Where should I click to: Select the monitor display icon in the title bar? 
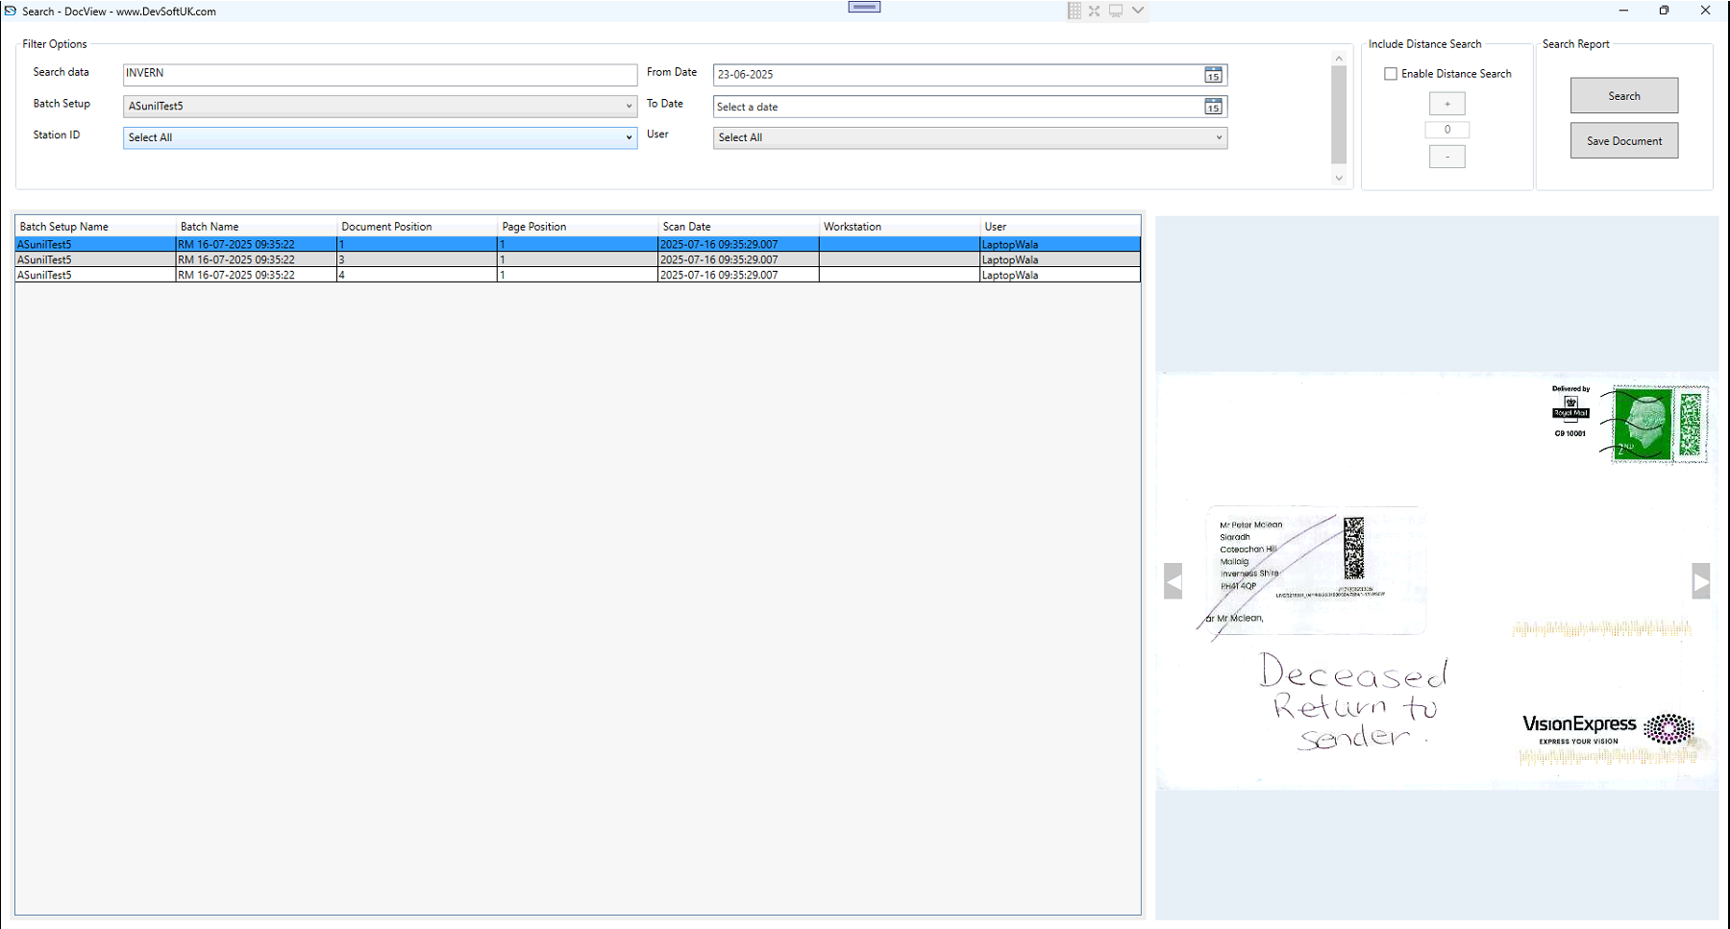click(1115, 11)
